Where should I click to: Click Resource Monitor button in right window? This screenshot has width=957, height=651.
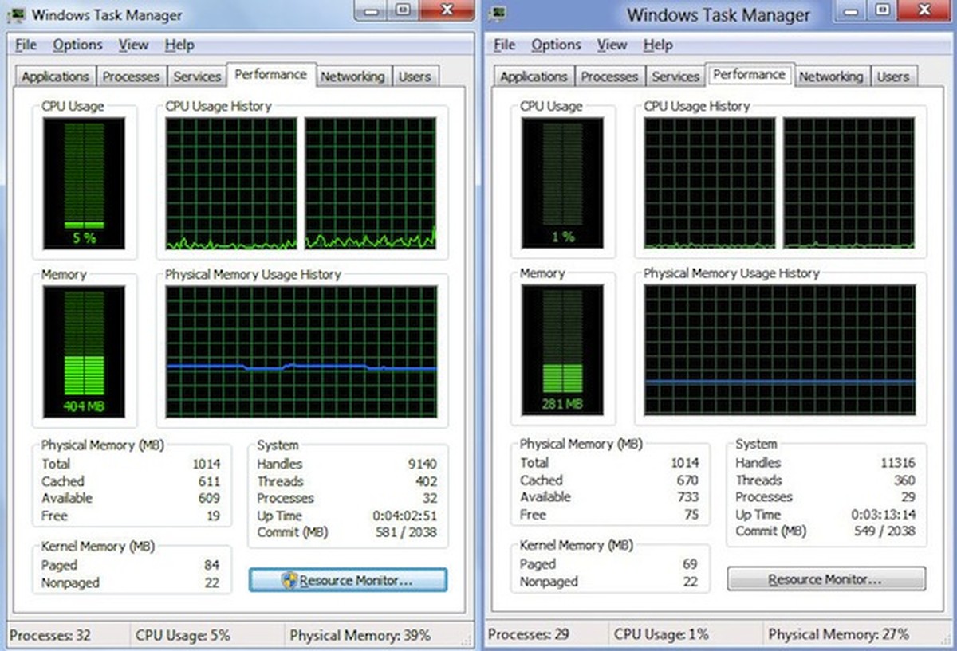click(826, 578)
